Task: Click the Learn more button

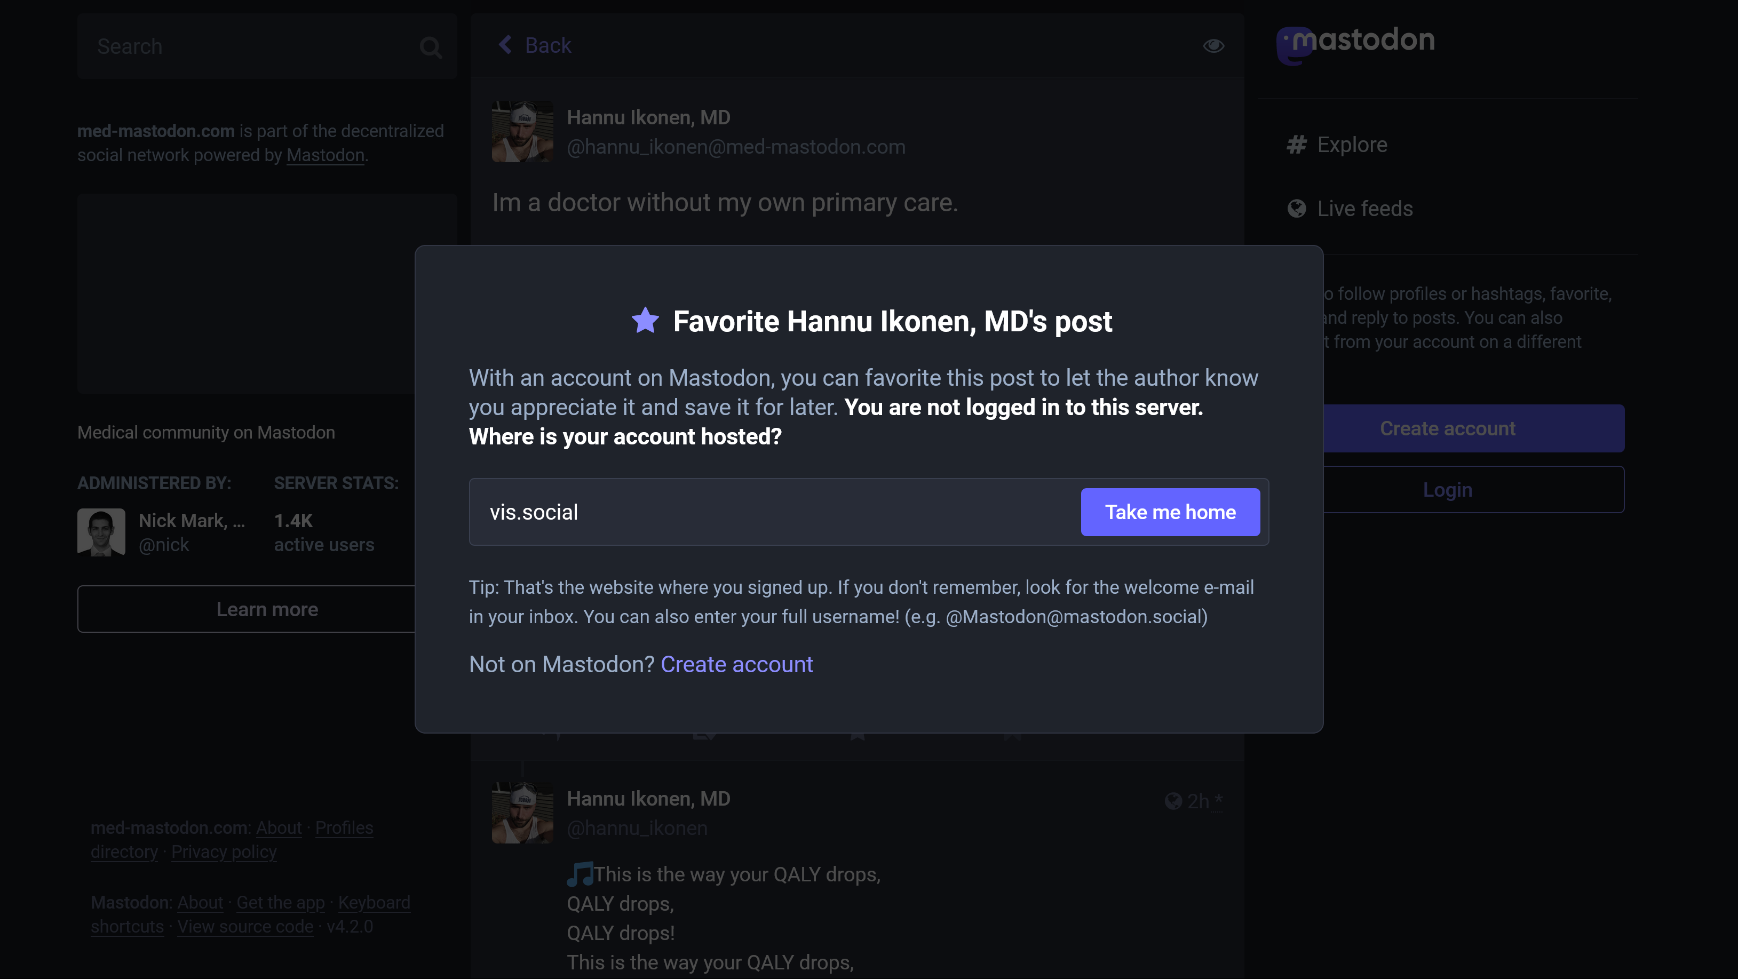Action: 267,609
